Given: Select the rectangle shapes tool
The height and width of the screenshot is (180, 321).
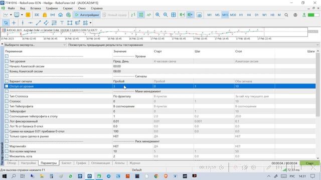Looking at the screenshot, I should (70, 22).
